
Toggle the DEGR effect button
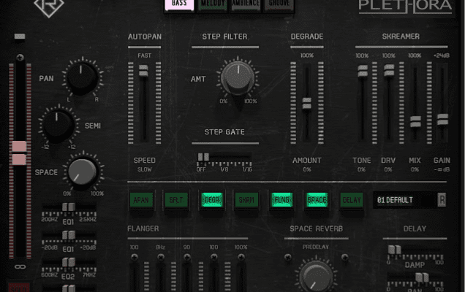point(211,199)
